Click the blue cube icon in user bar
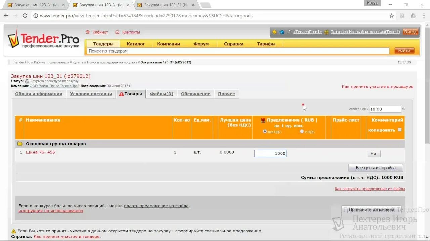 282,32
